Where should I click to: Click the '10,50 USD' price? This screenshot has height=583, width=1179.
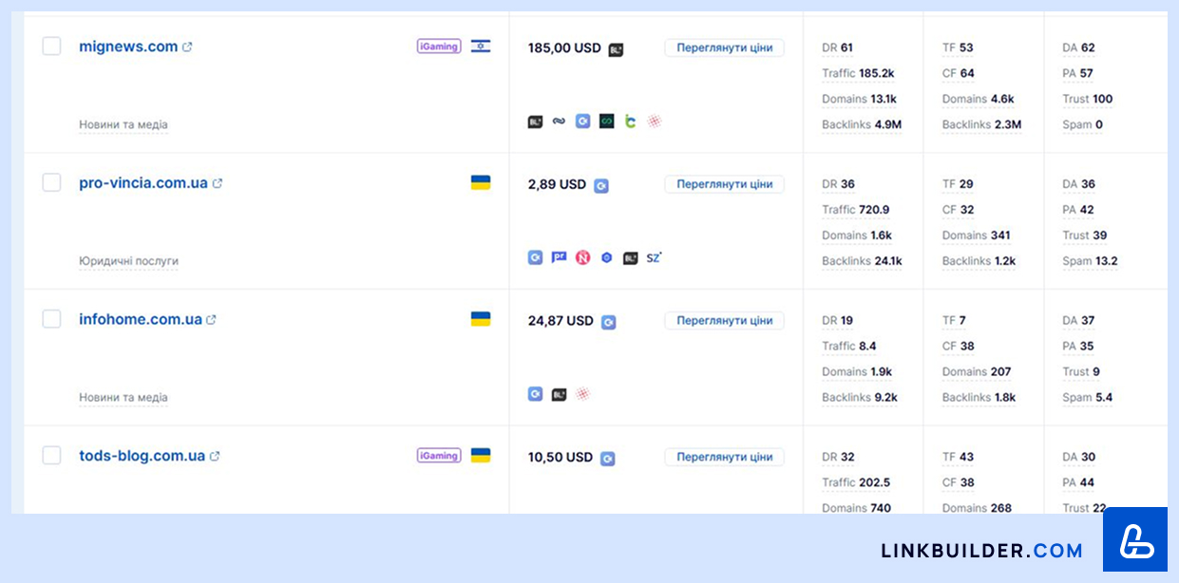pyautogui.click(x=561, y=458)
